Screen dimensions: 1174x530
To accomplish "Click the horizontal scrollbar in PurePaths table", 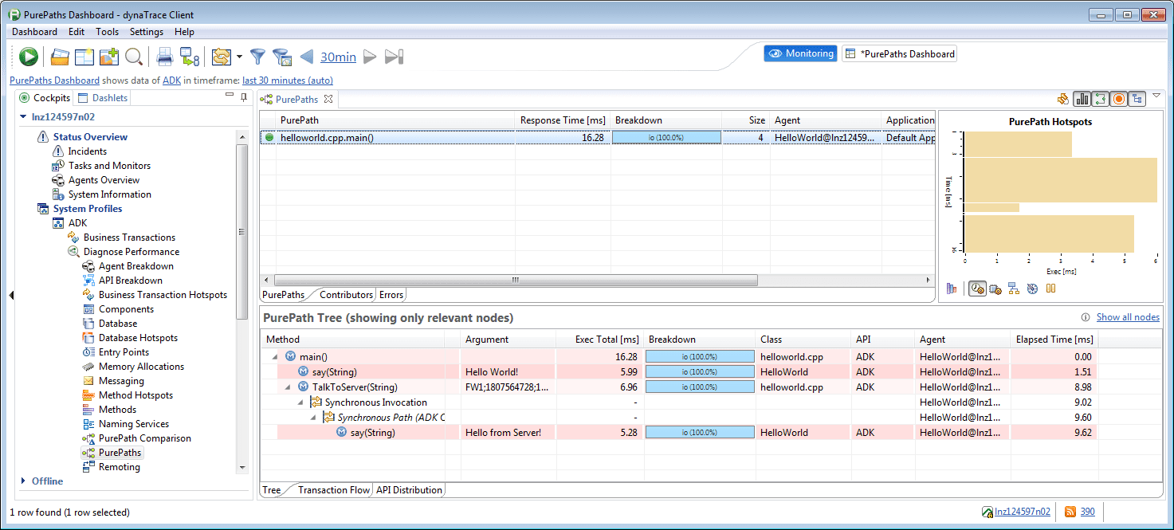I will 516,281.
